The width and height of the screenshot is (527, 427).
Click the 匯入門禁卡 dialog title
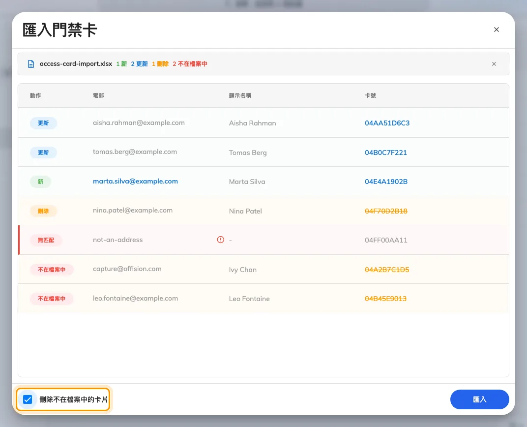[60, 30]
